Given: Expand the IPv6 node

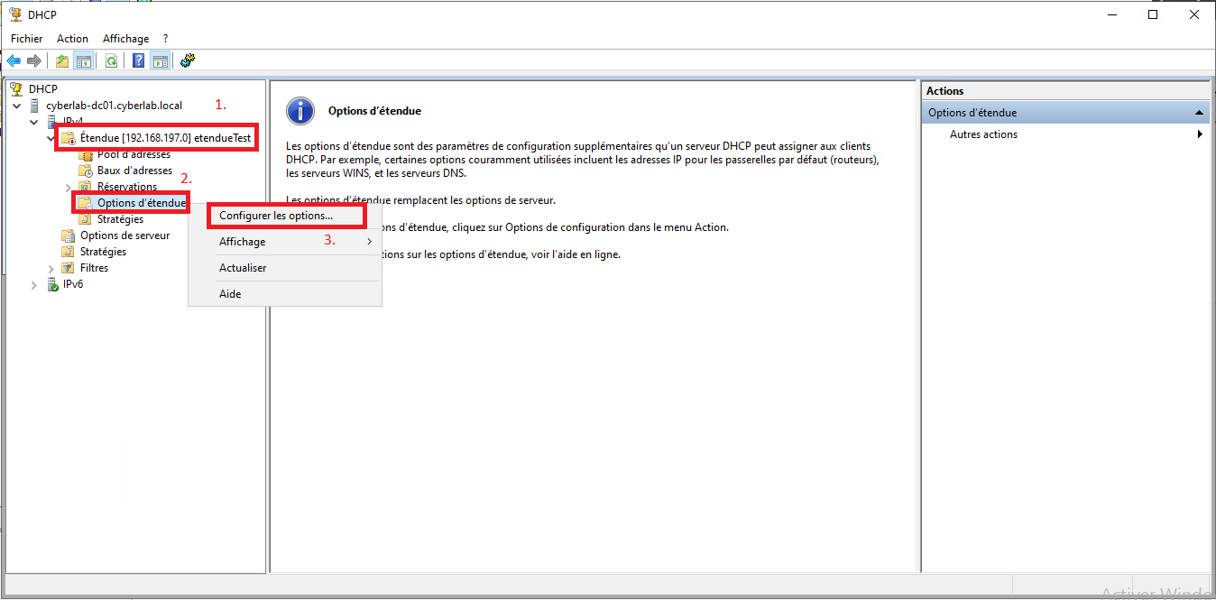Looking at the screenshot, I should pyautogui.click(x=34, y=285).
